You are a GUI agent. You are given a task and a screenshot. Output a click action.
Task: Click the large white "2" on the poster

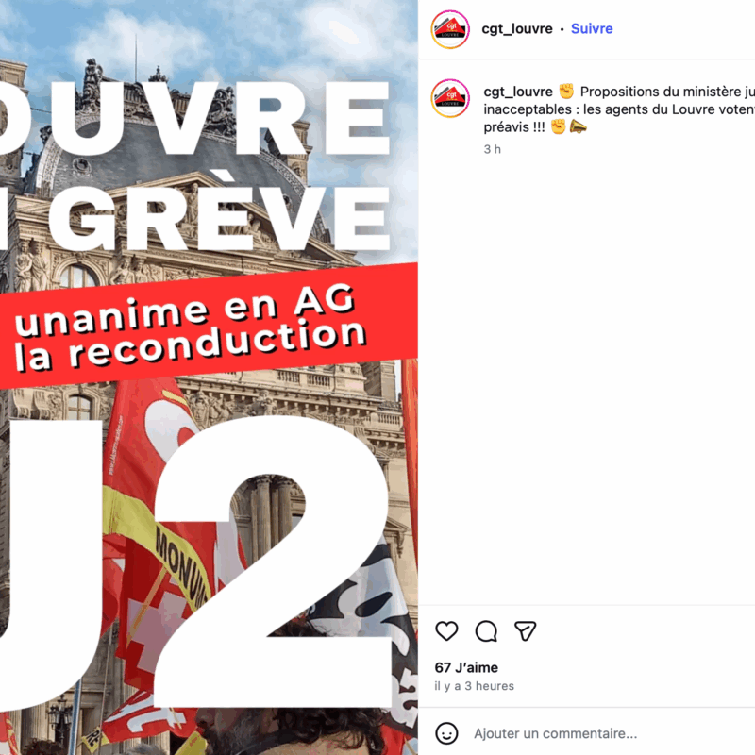274,561
